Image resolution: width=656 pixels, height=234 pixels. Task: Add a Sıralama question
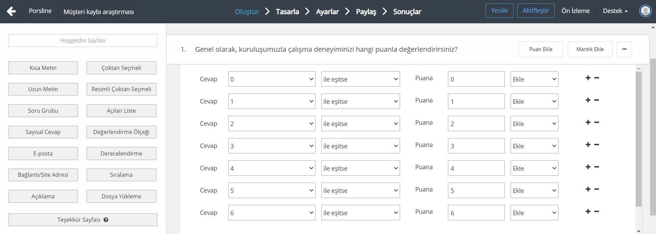[121, 175]
